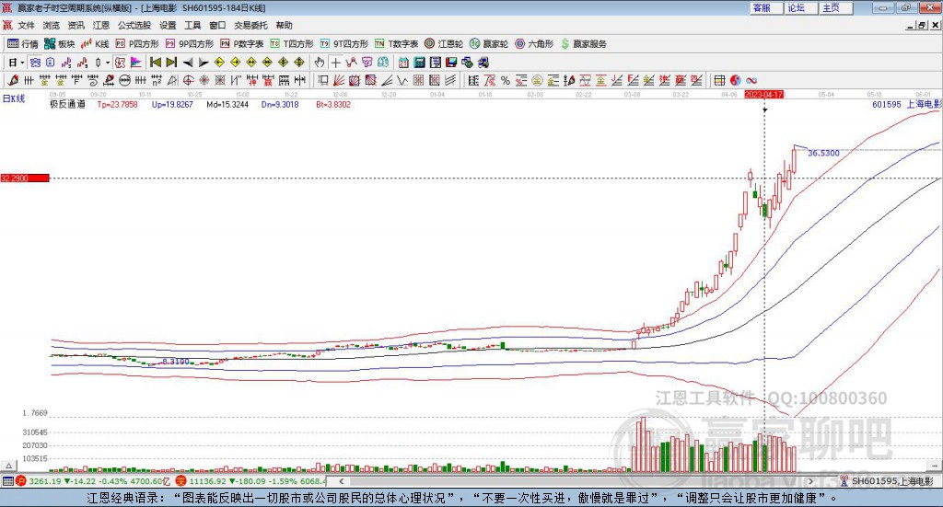Open the 板块 sector view
The image size is (943, 507).
click(x=59, y=44)
